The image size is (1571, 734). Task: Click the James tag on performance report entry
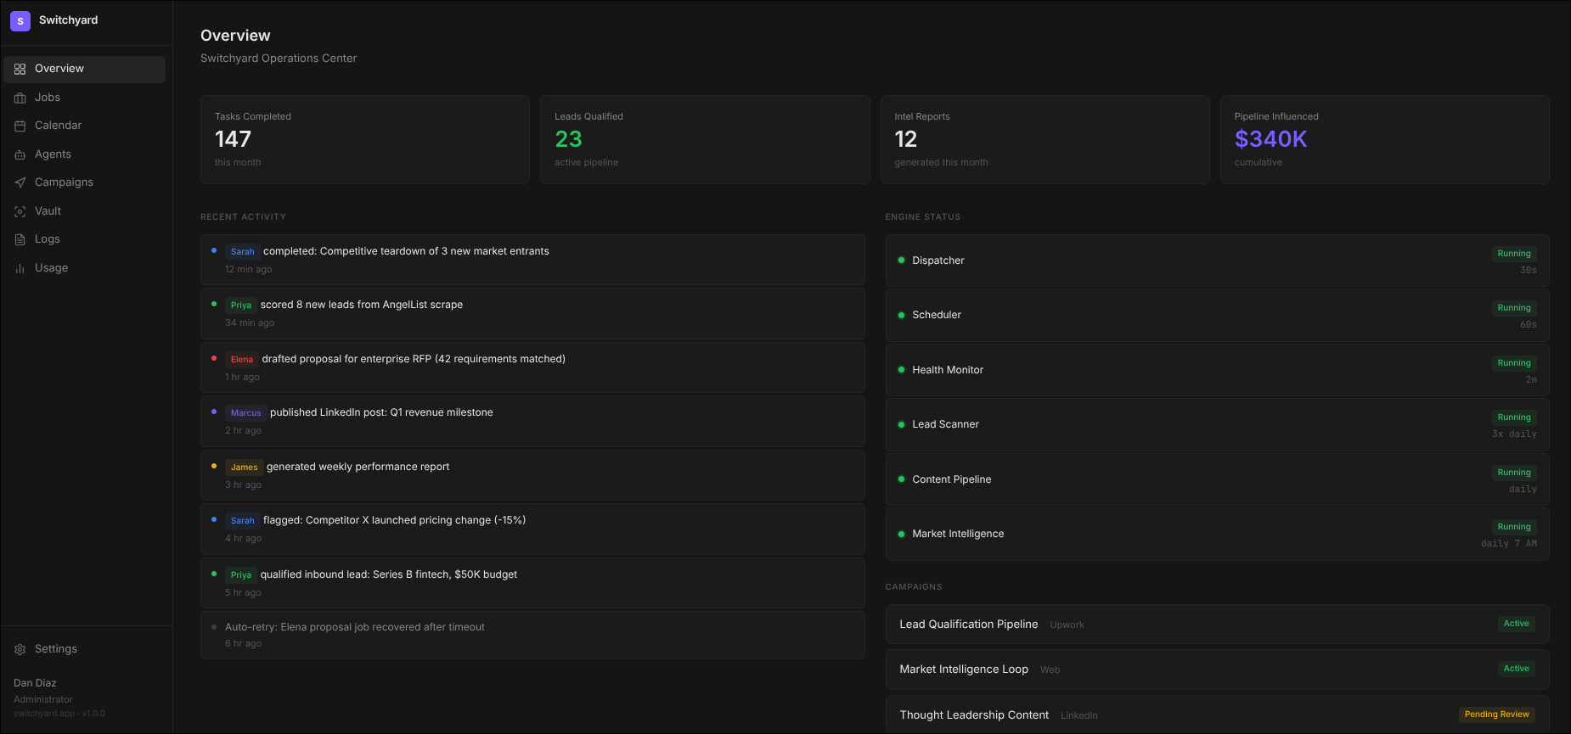244,467
